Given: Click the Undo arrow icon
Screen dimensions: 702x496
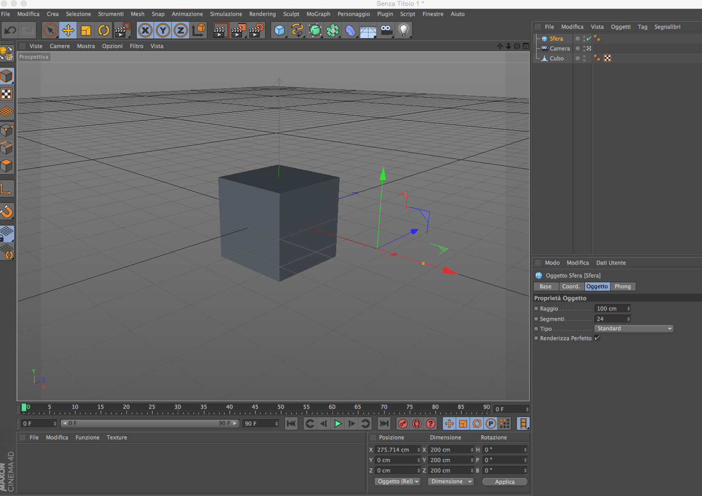Looking at the screenshot, I should click(x=10, y=31).
